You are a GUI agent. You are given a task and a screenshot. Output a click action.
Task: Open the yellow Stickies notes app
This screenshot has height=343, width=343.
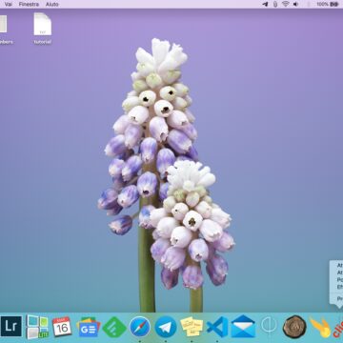[192, 327]
